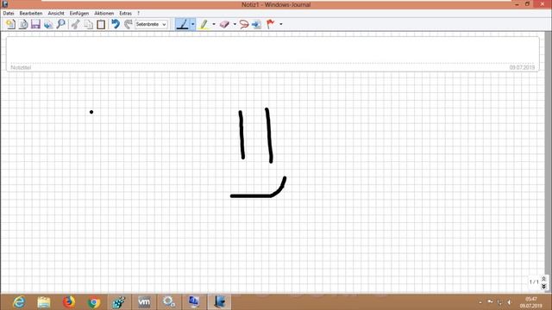Open Internet Explorer from taskbar
The width and height of the screenshot is (552, 310).
pos(19,302)
